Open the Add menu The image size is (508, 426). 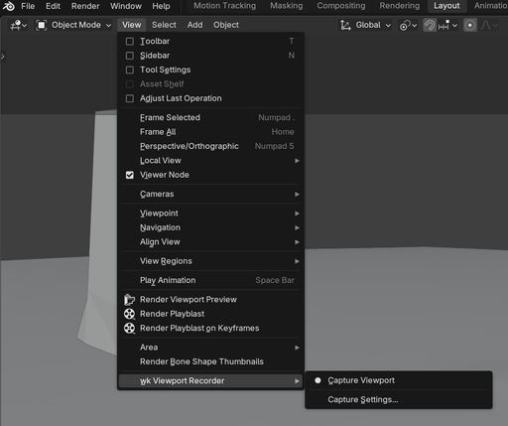(194, 25)
